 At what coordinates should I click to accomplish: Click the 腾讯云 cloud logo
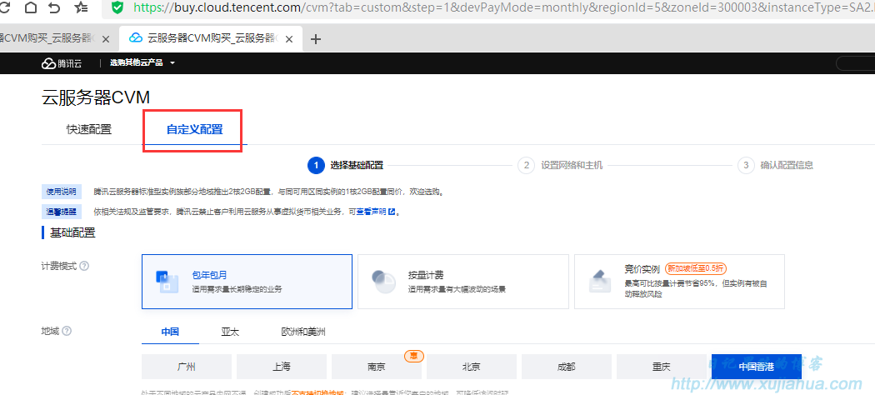click(62, 63)
